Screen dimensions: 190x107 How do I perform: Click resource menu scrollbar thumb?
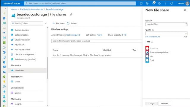[x=47, y=68]
